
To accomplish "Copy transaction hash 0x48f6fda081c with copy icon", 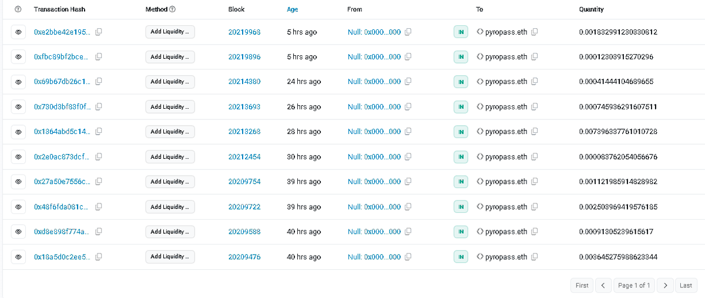I will coord(99,207).
